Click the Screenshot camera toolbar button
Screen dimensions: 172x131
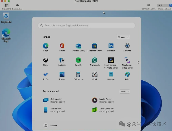17,7
